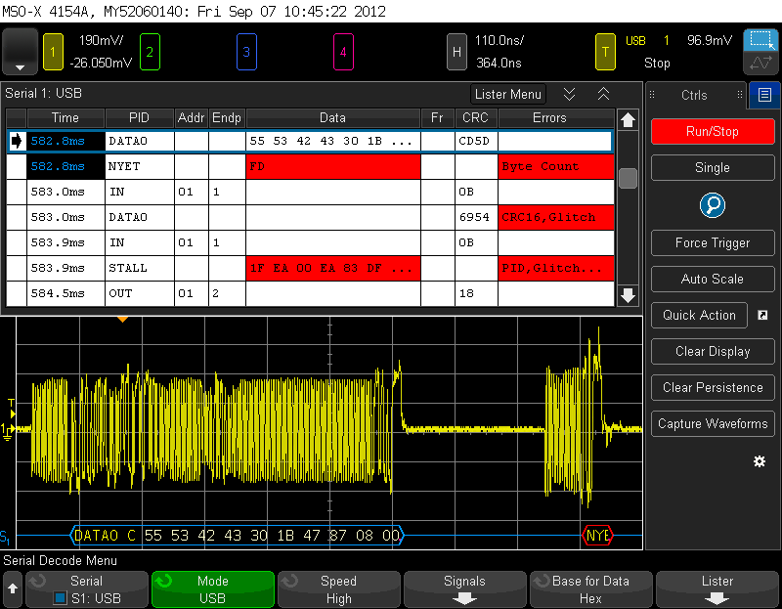
Task: Toggle the S1: USB serial checkbox
Action: point(61,597)
